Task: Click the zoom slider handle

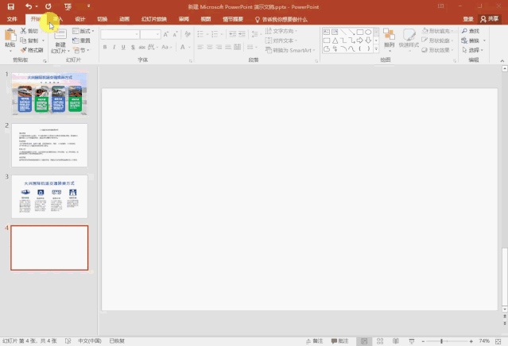Action: (x=441, y=341)
